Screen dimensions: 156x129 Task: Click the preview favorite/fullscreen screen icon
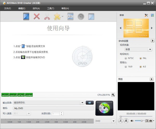[x=147, y=121]
